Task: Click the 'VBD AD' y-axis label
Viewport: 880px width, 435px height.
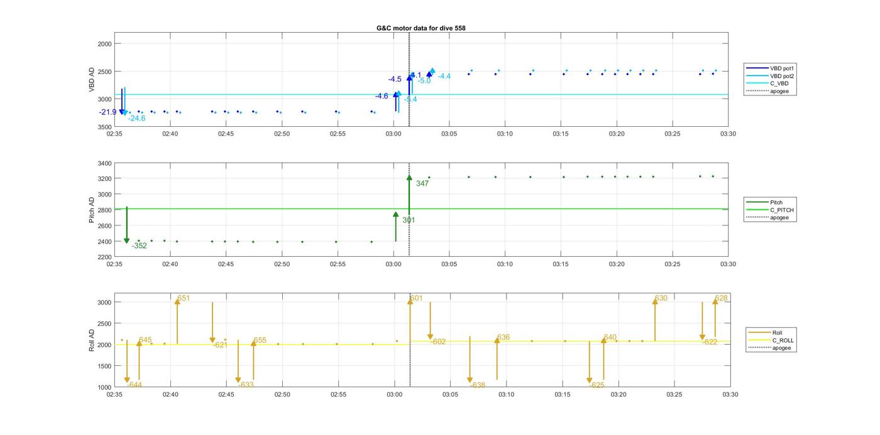Action: click(x=92, y=80)
